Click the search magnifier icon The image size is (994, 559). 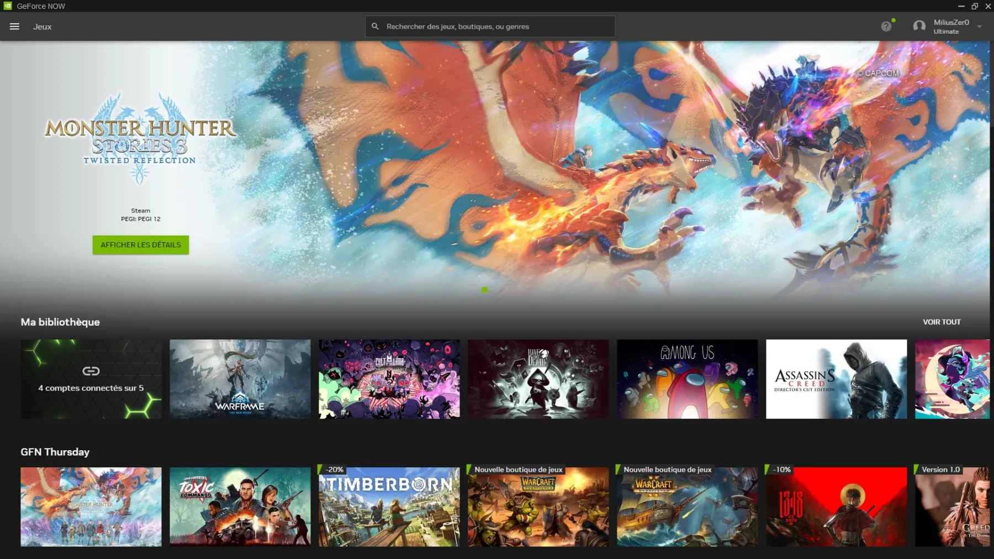pyautogui.click(x=375, y=26)
